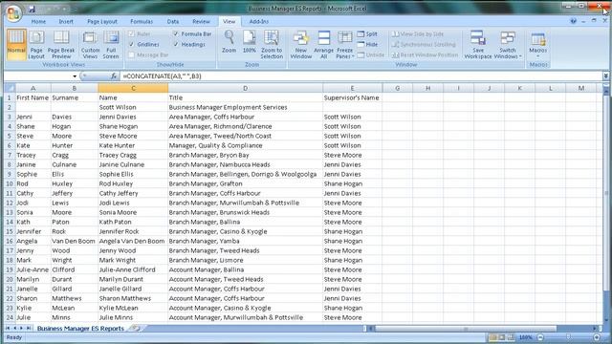Switch to Normal view in status bar

[x=493, y=337]
